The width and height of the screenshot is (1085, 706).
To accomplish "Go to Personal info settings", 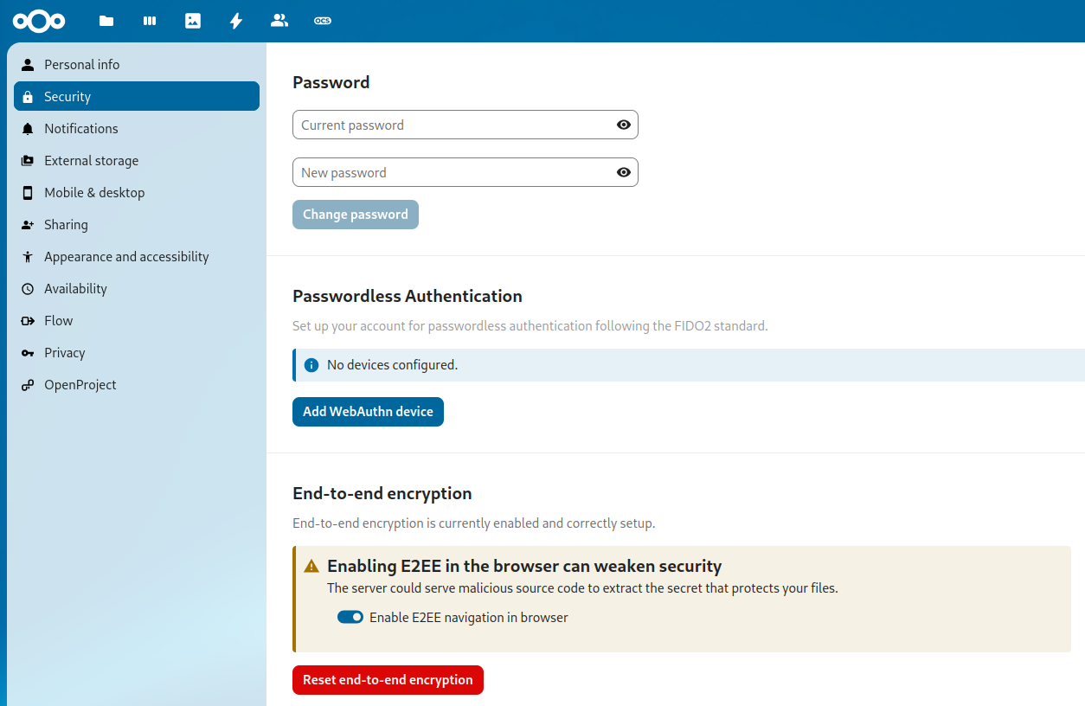I will click(82, 65).
